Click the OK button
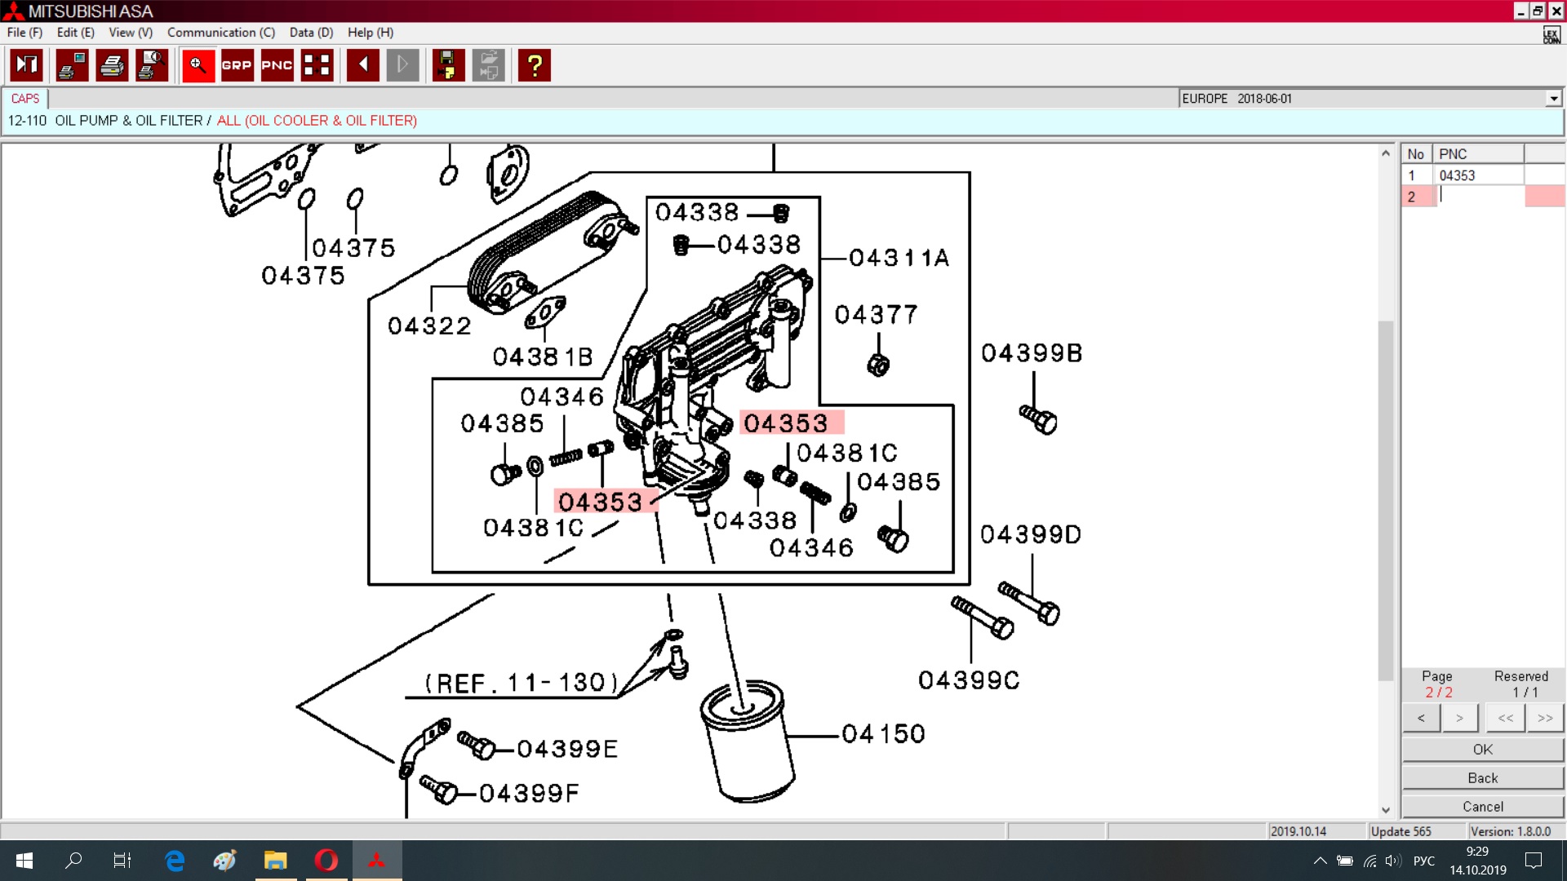1567x881 pixels. (x=1483, y=750)
